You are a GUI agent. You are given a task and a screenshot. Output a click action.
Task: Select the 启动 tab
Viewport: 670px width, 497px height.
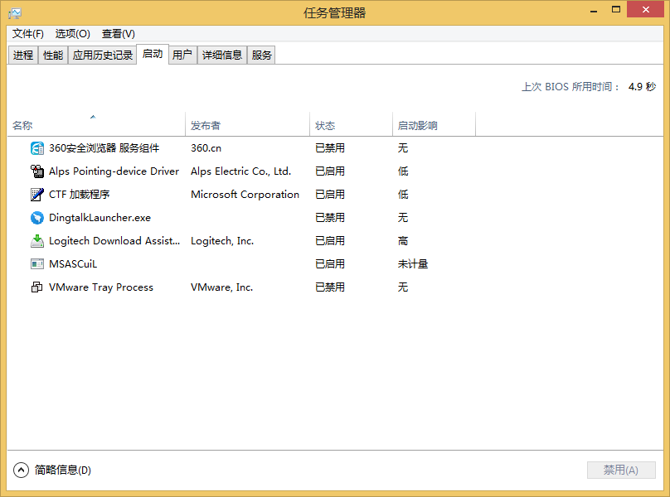[x=153, y=54]
